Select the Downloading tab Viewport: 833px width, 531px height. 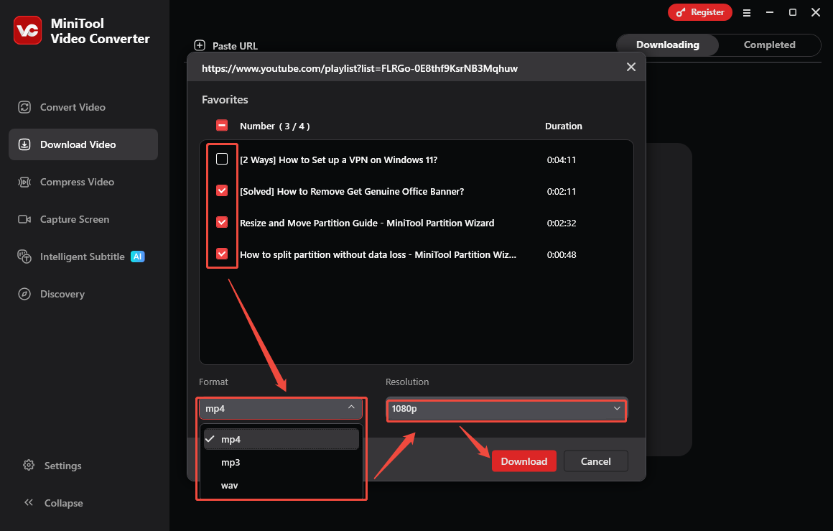tap(667, 45)
